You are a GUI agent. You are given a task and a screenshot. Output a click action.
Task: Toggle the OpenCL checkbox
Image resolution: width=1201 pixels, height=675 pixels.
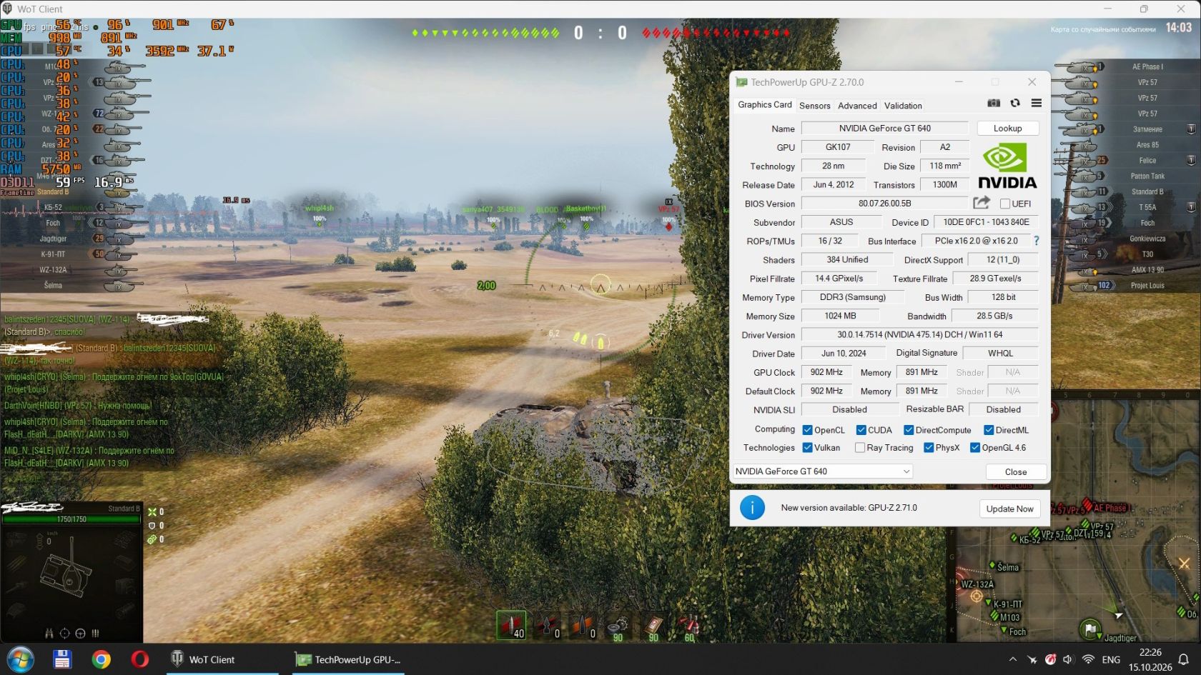807,430
